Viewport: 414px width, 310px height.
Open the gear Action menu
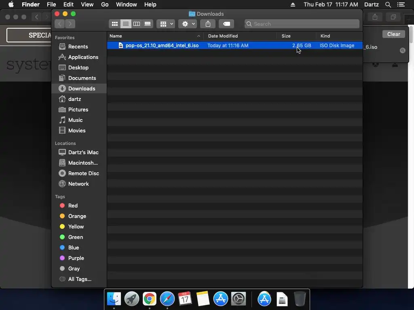(188, 24)
